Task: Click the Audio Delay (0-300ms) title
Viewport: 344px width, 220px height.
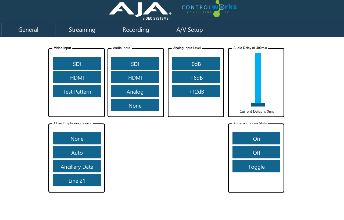Action: click(x=250, y=48)
